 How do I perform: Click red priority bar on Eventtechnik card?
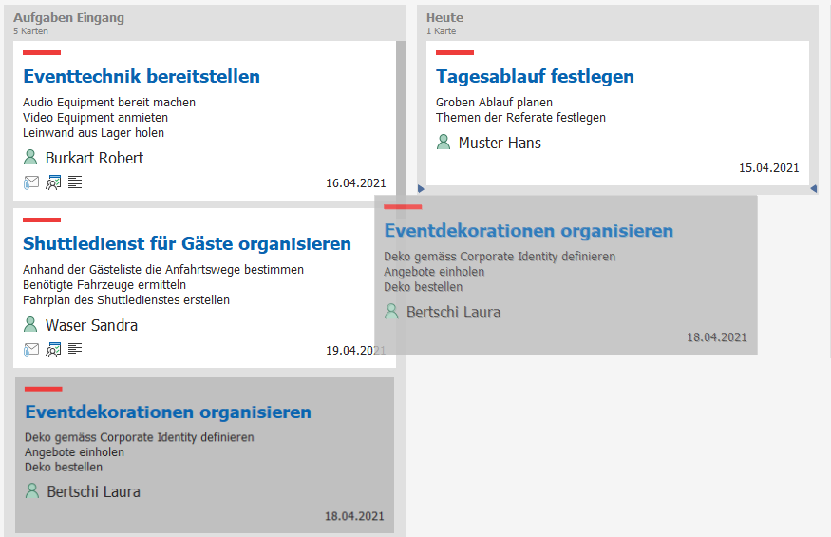tap(42, 53)
